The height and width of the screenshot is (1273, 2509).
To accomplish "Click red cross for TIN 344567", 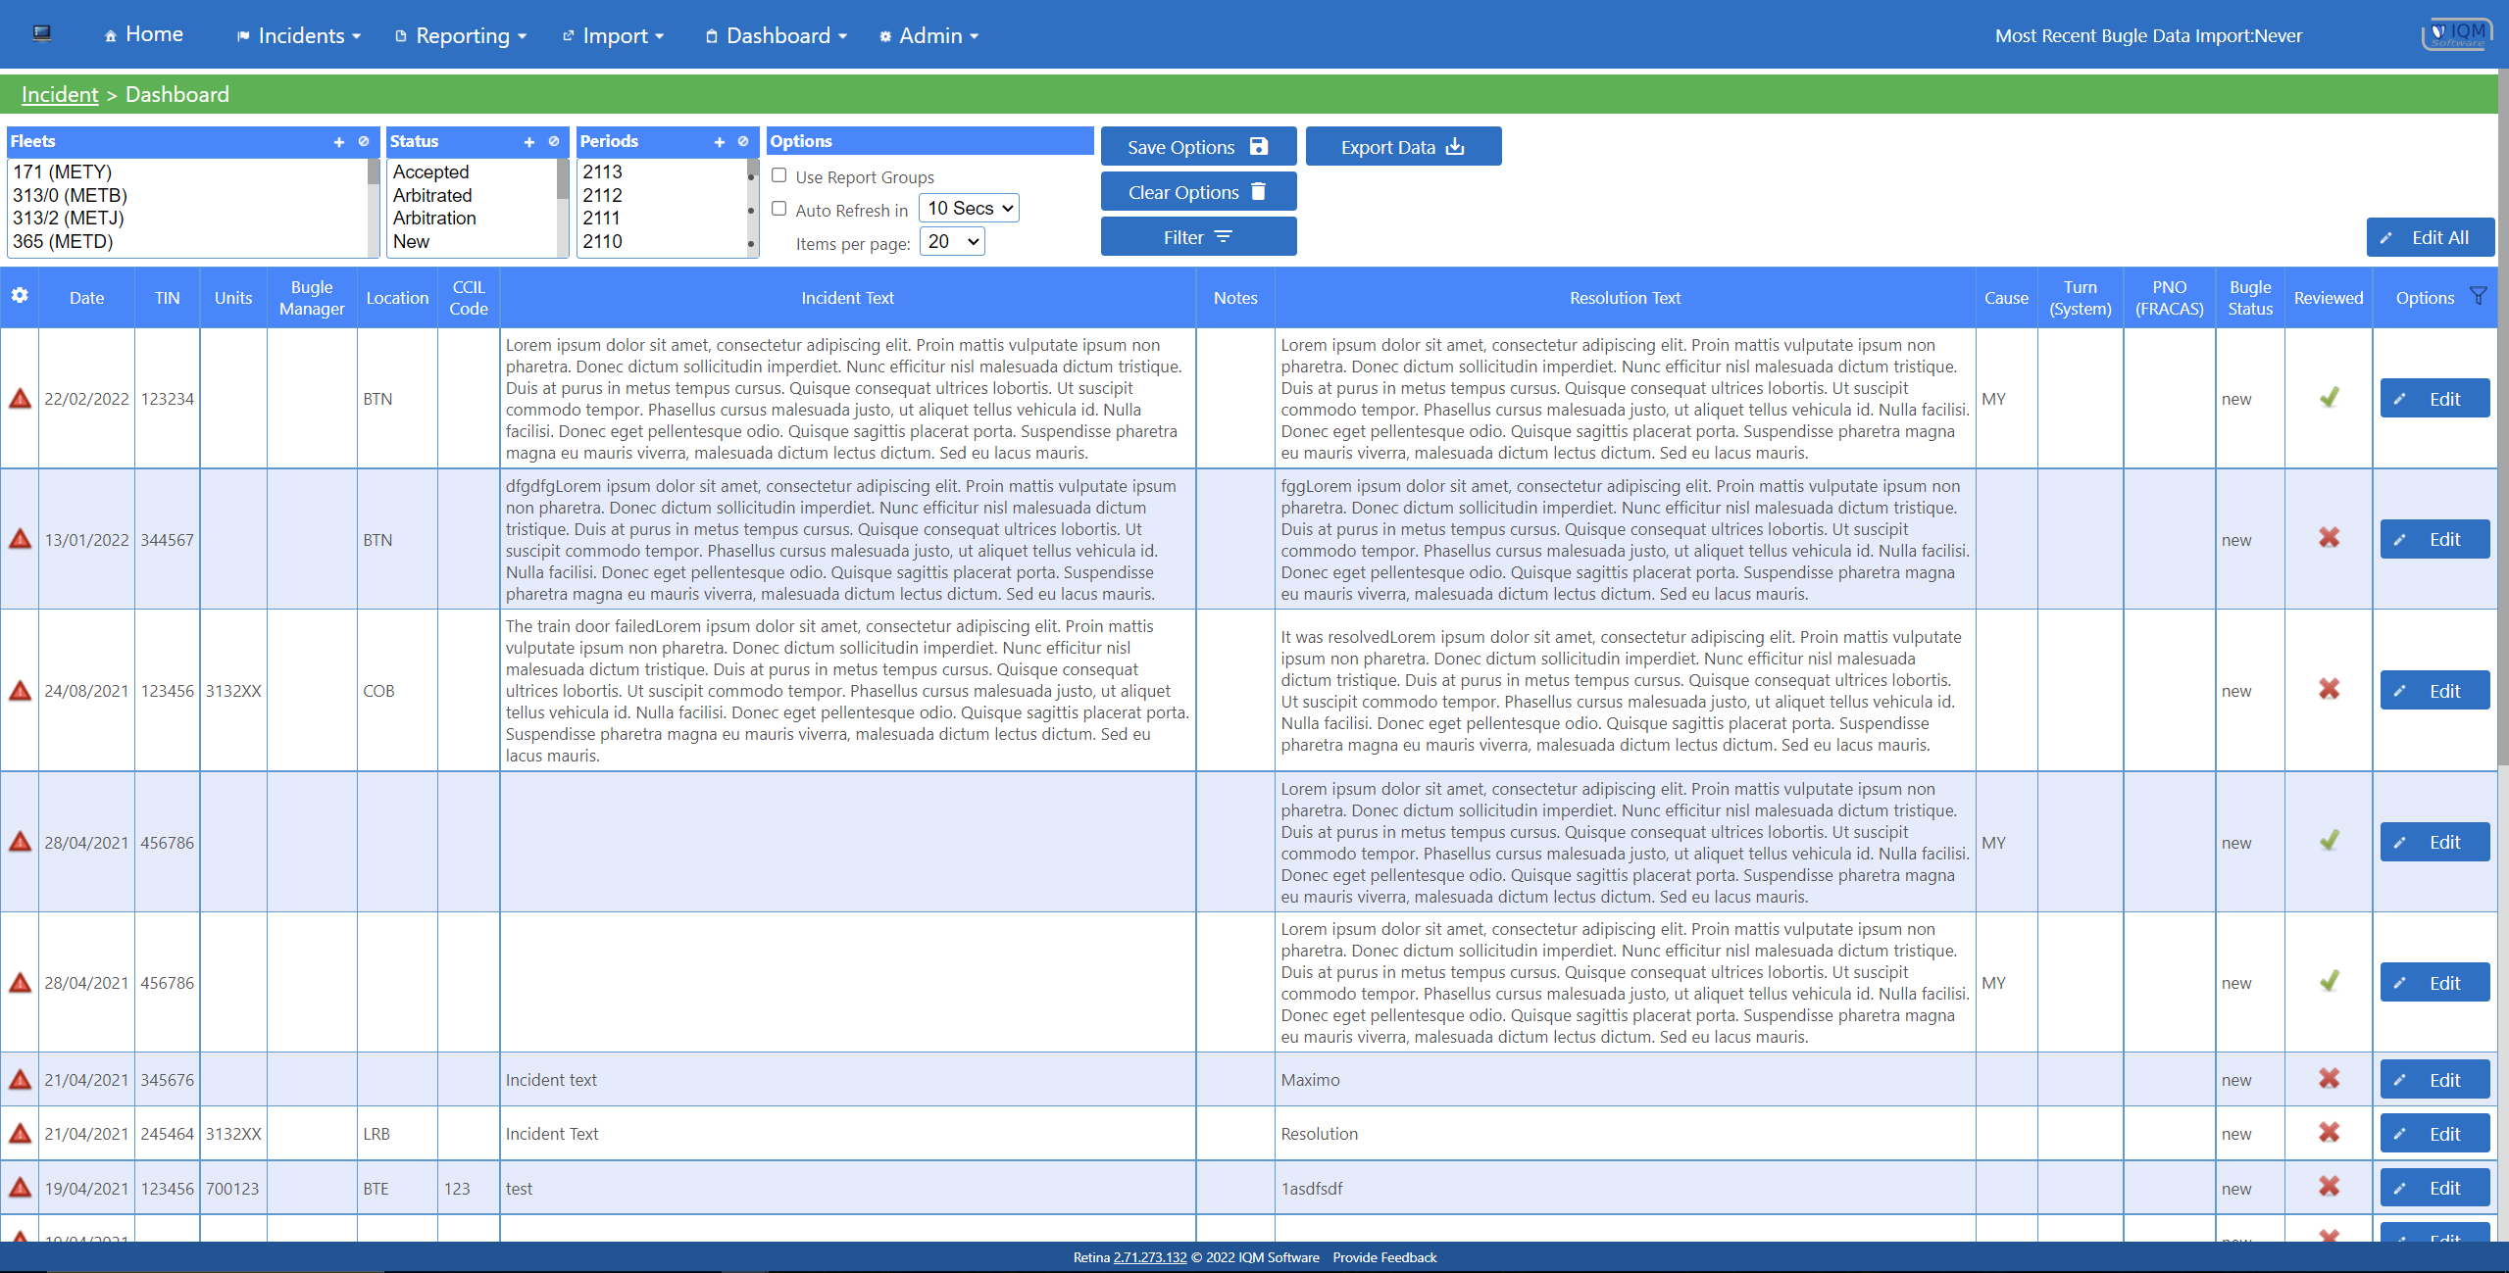I will tap(2330, 538).
